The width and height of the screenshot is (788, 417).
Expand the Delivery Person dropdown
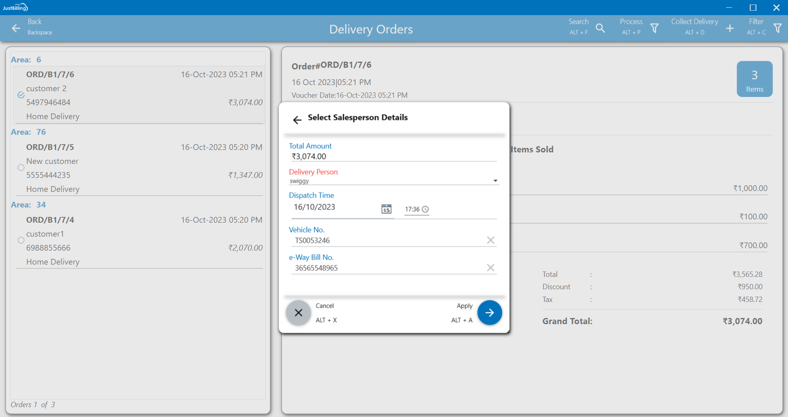pyautogui.click(x=495, y=181)
